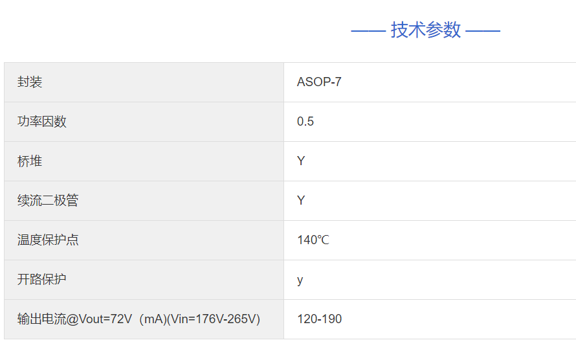Click the (Vin=176V-265V) text
The width and height of the screenshot is (576, 351).
(x=214, y=319)
